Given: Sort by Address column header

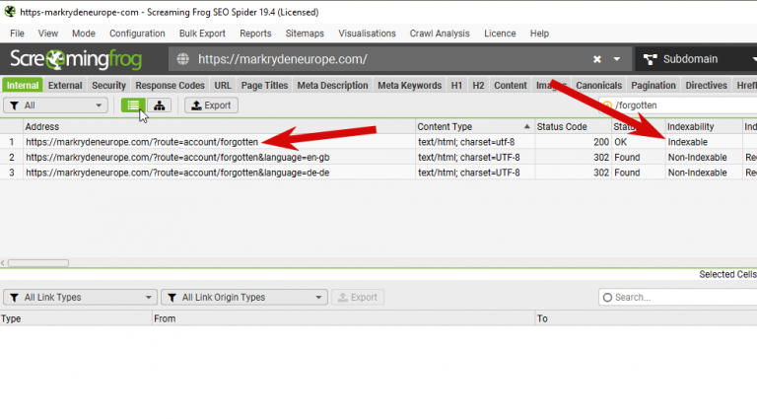Looking at the screenshot, I should [x=219, y=126].
